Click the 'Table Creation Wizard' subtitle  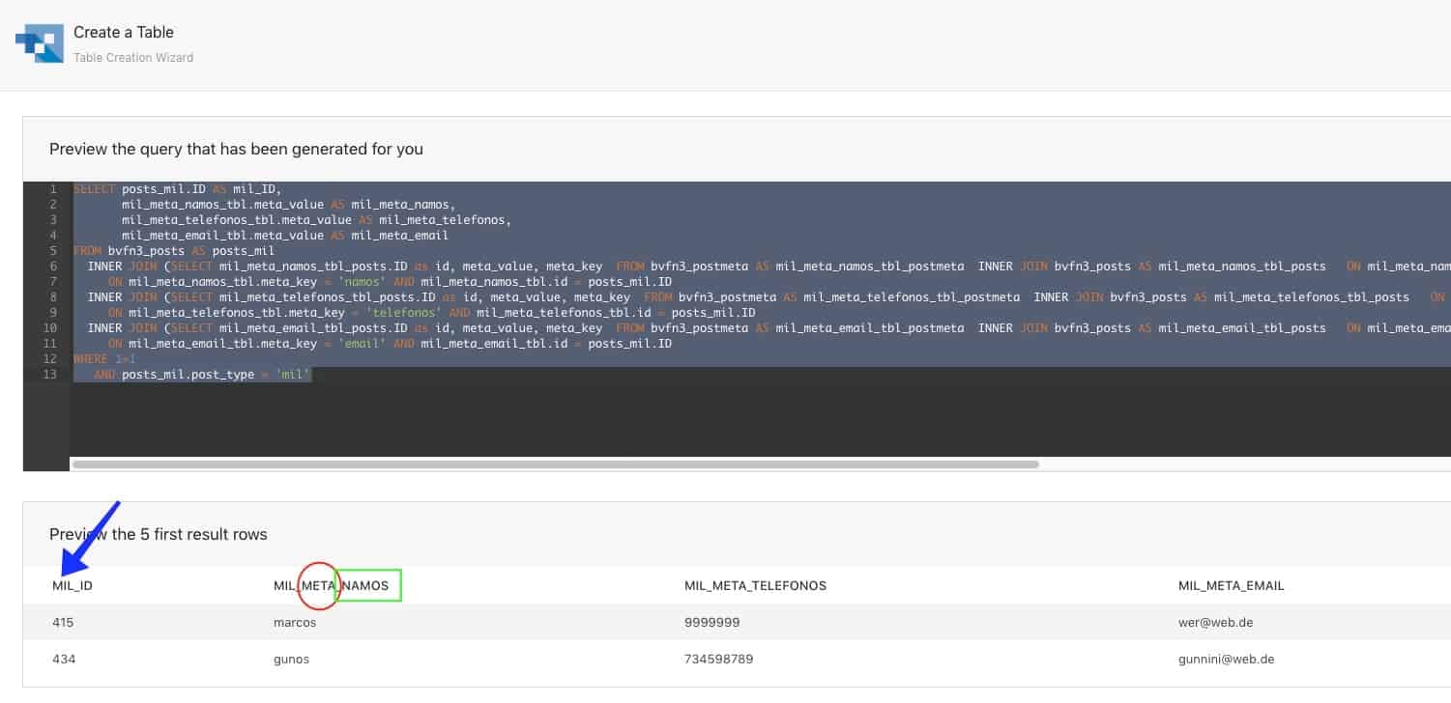pyautogui.click(x=133, y=58)
